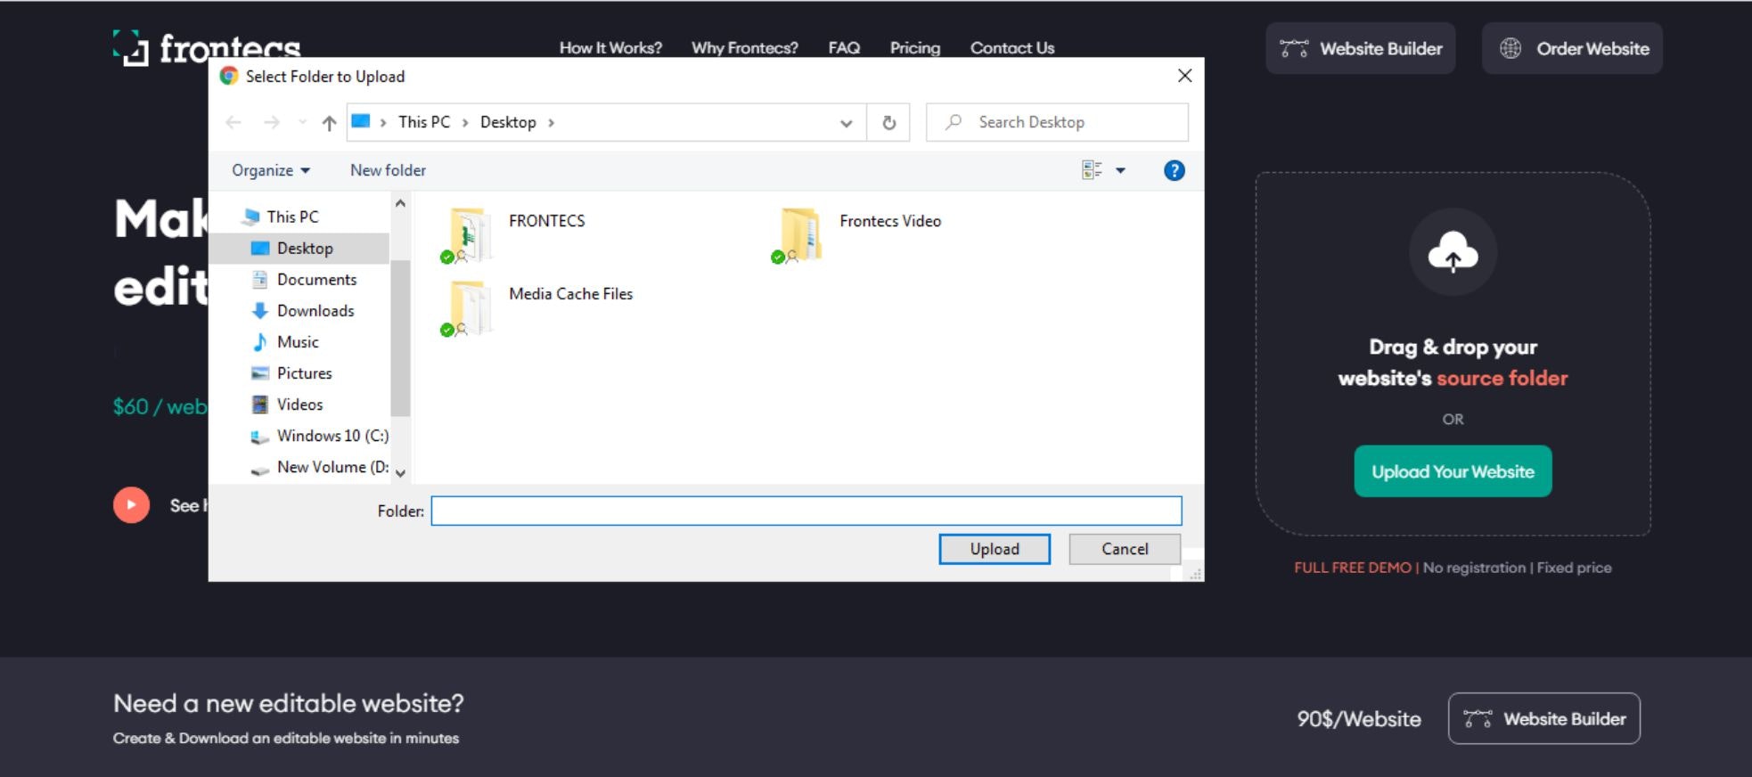Select This PC in navigation tree
Viewport: 1752px width, 777px height.
click(x=292, y=217)
